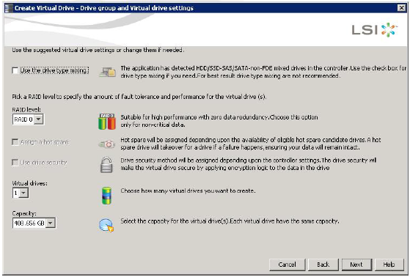This screenshot has height=277, width=410.
Task: Click the RAID 0 colored cylinders icon
Action: [107, 122]
